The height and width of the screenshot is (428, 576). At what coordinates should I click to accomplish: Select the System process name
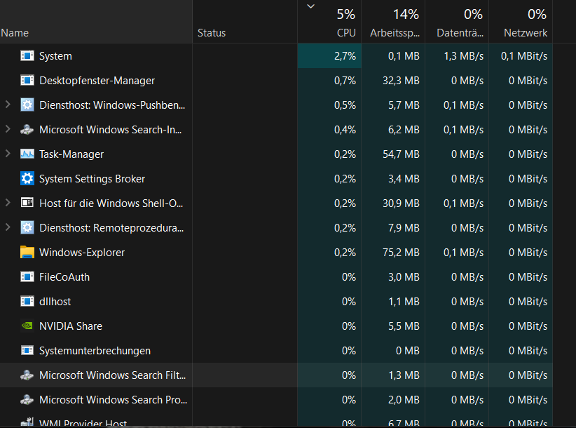pos(55,56)
